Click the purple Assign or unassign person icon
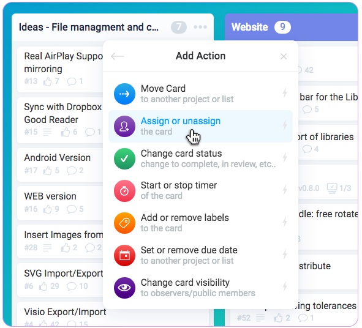 (124, 127)
